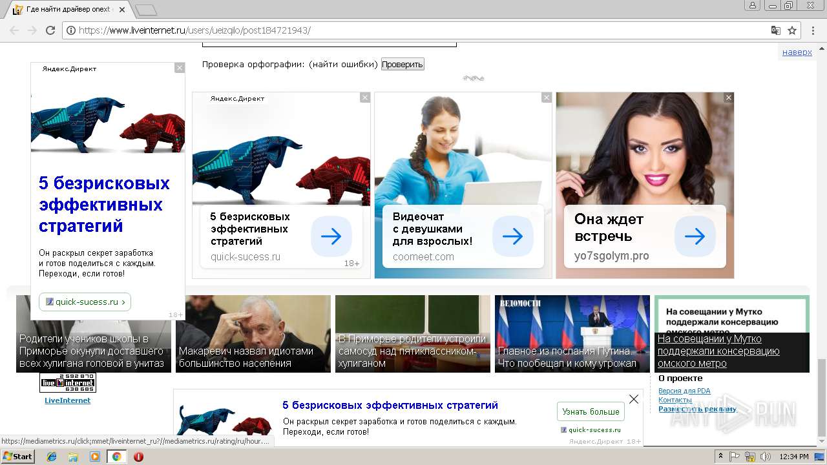This screenshot has height=465, width=827.
Task: Switch to Chrome from taskbar icon
Action: (x=116, y=457)
